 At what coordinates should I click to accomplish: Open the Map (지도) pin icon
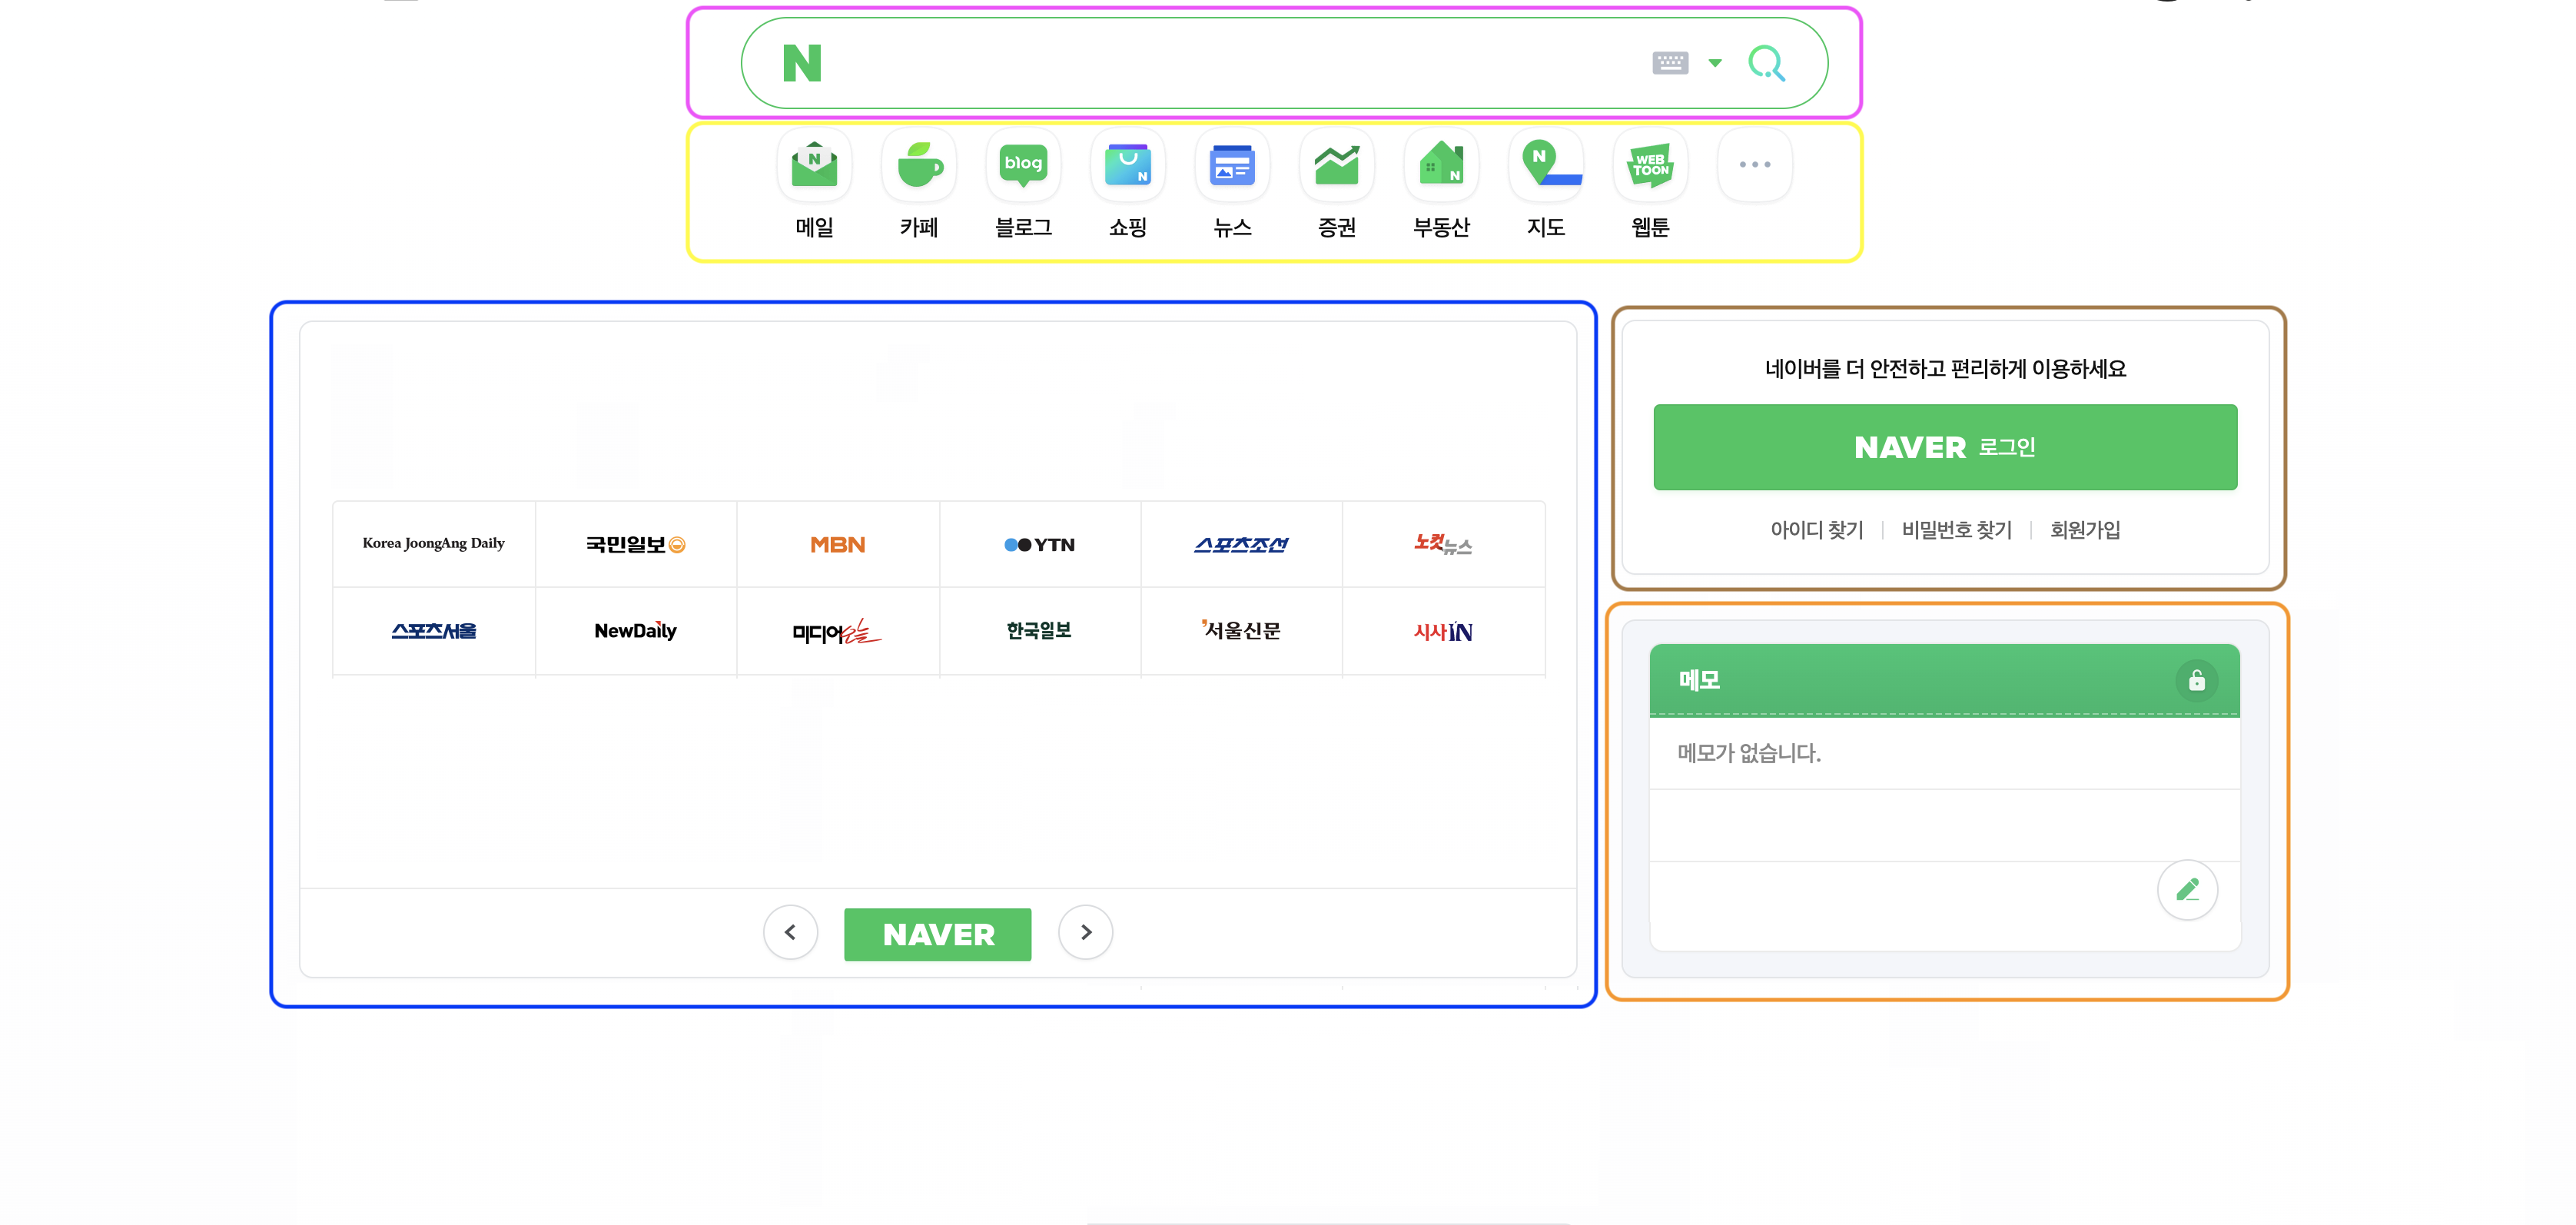click(1546, 165)
